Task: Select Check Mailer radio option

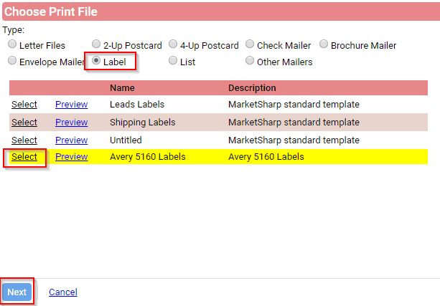Action: click(x=250, y=44)
